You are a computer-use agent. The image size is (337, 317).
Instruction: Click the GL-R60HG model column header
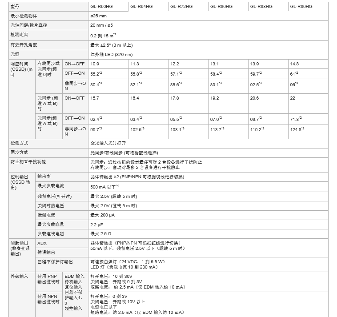pos(101,6)
